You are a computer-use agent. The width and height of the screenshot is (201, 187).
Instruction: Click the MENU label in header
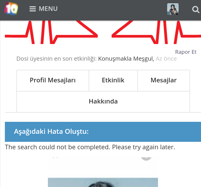click(48, 9)
